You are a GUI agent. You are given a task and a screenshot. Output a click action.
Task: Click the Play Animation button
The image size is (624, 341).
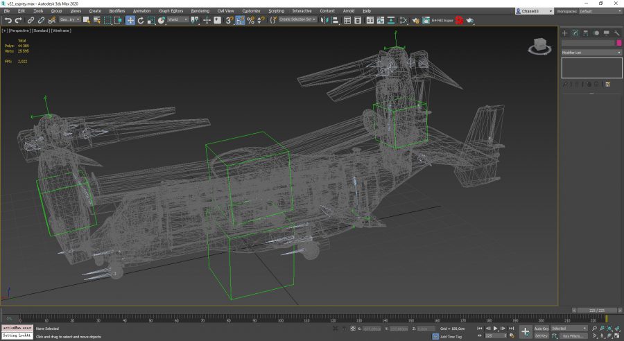[x=496, y=329]
